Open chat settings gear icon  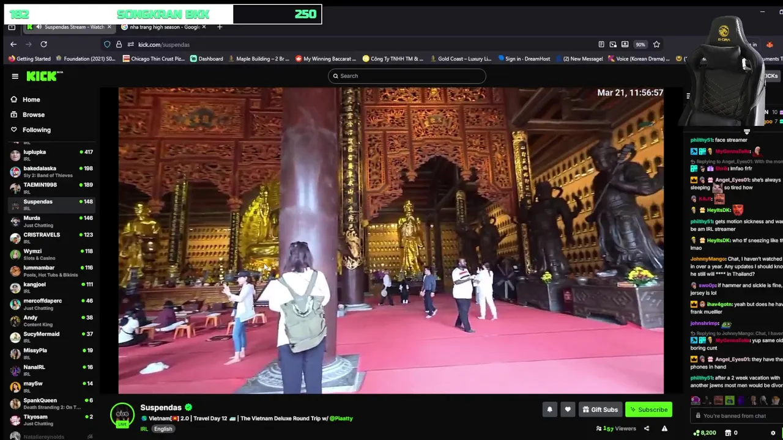[x=773, y=433]
